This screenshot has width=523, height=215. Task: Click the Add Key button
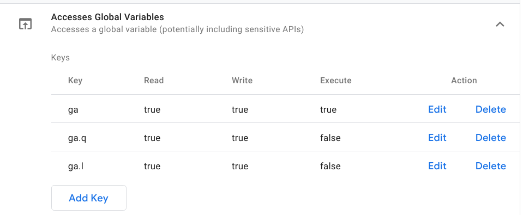tap(89, 198)
